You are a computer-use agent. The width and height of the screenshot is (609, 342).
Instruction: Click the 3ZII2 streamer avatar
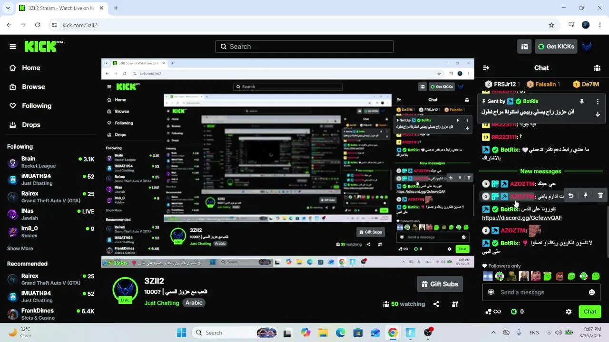pos(125,290)
